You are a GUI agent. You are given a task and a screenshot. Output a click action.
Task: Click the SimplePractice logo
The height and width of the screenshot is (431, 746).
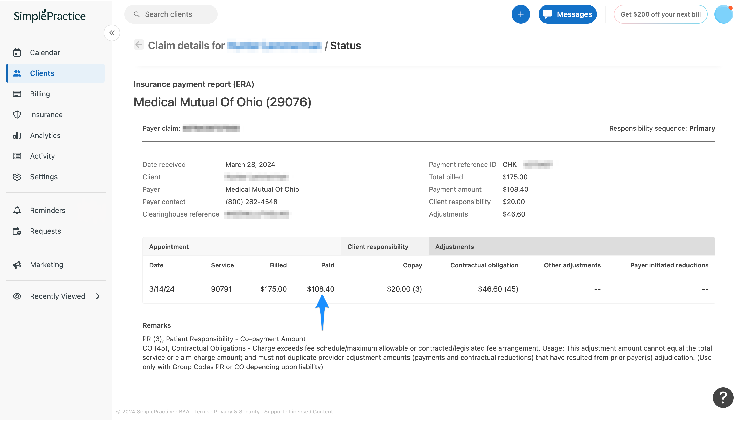[49, 16]
